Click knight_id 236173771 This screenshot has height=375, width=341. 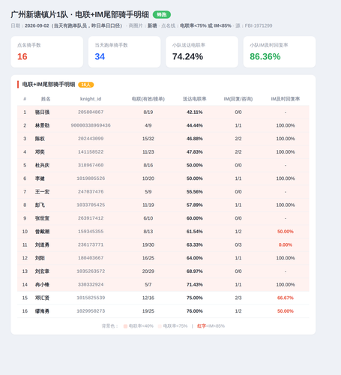(x=91, y=244)
